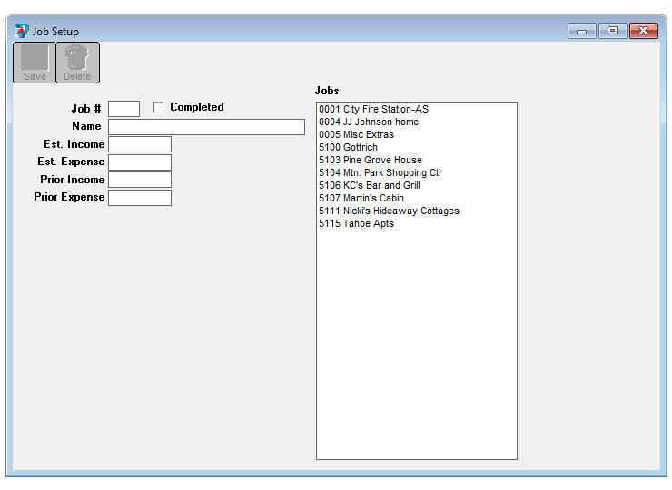The width and height of the screenshot is (672, 490).
Task: Click the Delete trash can icon
Action: (77, 62)
